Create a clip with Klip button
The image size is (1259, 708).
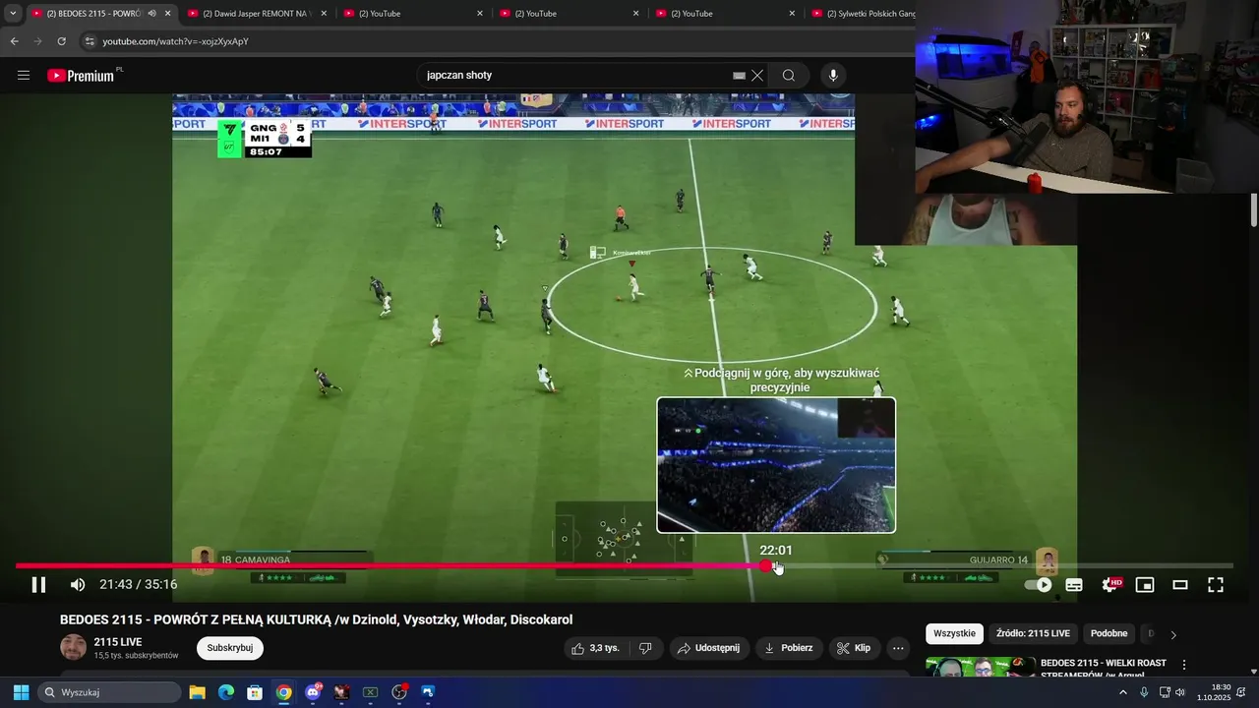[x=854, y=648]
